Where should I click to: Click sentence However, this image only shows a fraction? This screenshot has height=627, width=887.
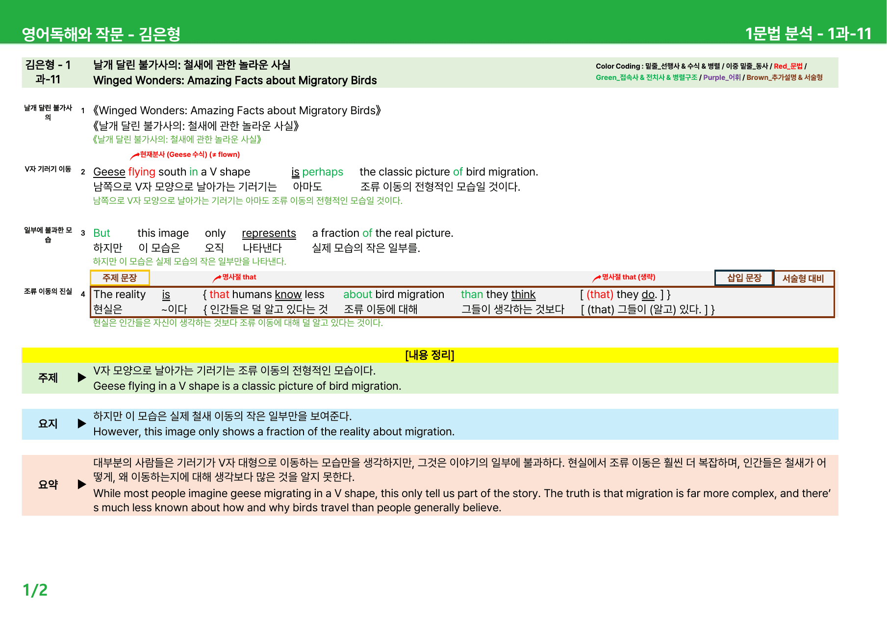point(274,432)
